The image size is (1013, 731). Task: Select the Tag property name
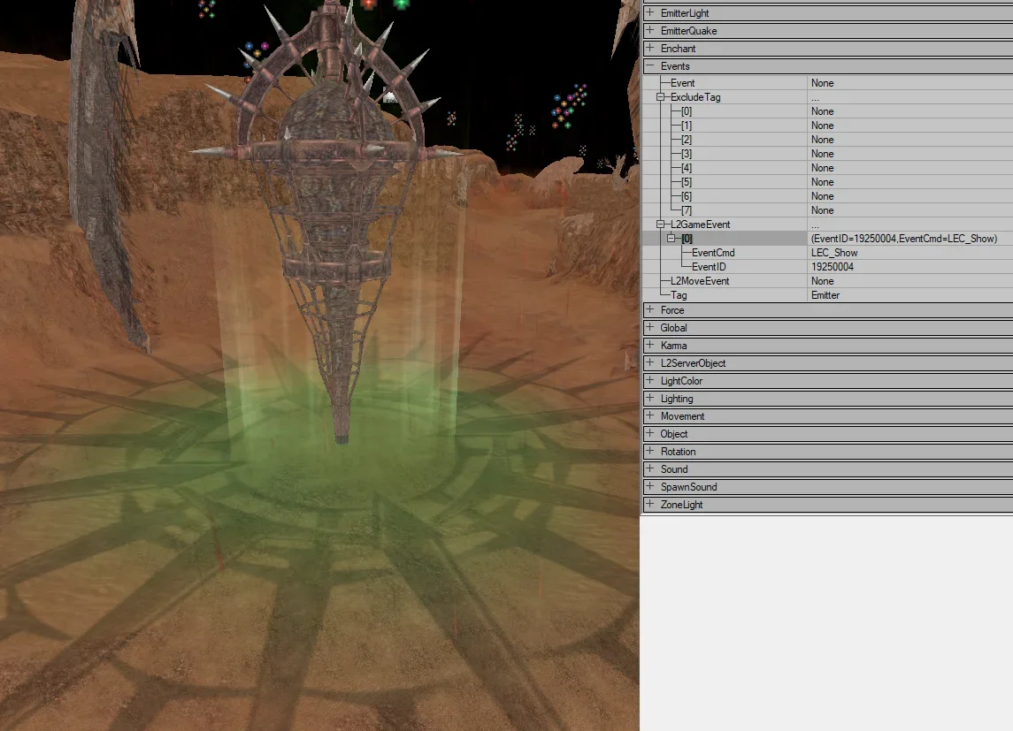679,295
